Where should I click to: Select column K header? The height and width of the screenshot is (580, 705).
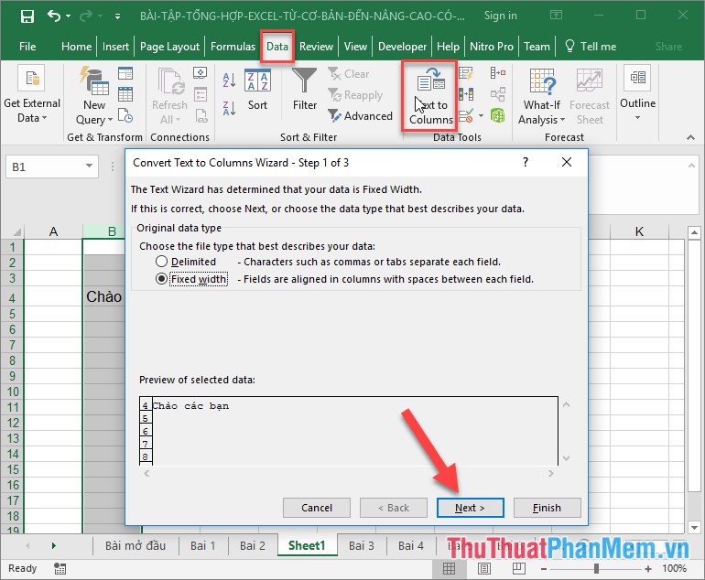click(x=639, y=231)
